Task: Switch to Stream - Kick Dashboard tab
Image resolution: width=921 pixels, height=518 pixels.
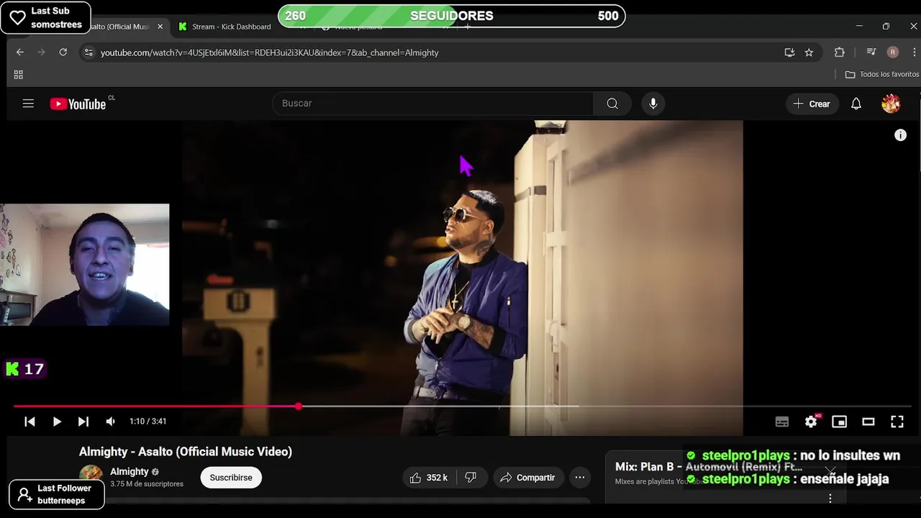Action: point(231,27)
